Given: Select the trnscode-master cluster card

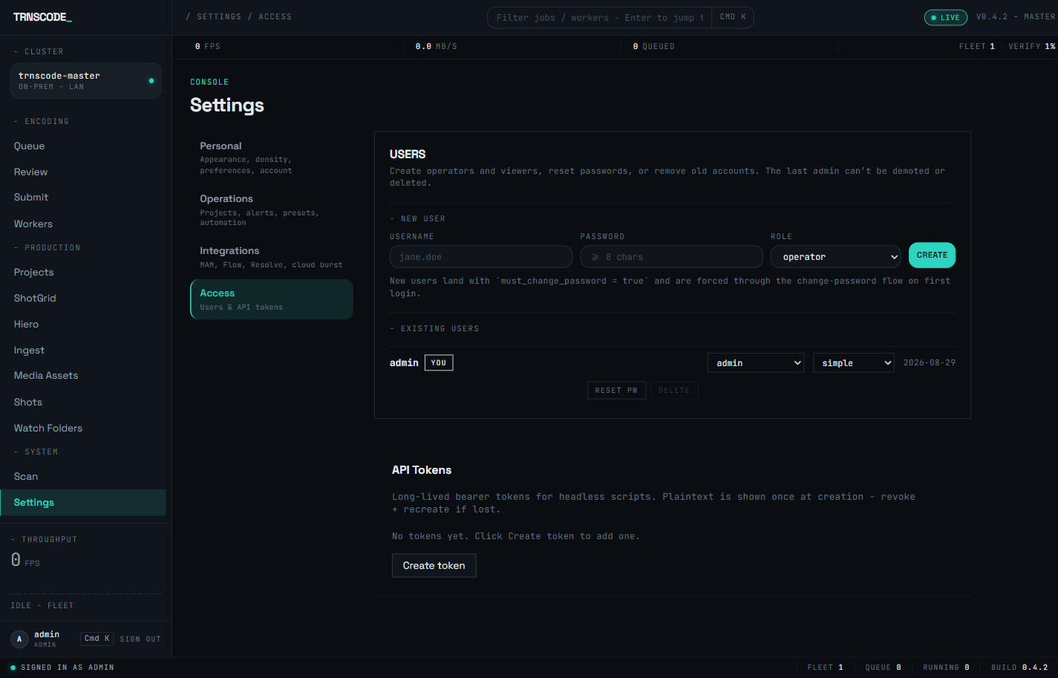Looking at the screenshot, I should [x=86, y=81].
